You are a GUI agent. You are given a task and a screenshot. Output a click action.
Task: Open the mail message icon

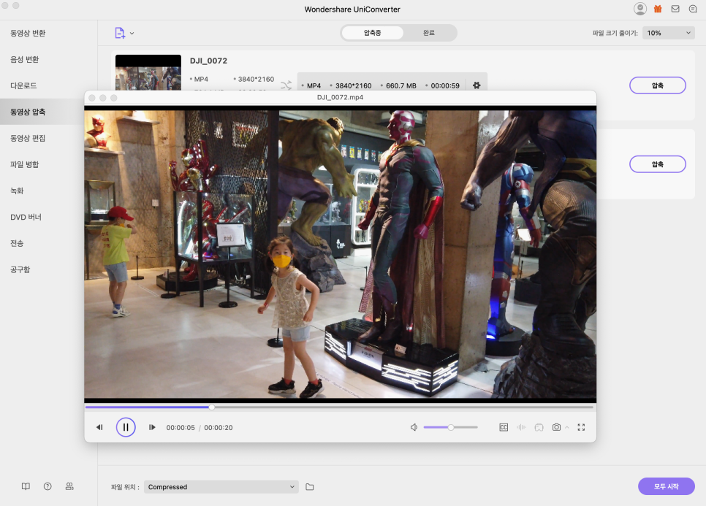675,9
